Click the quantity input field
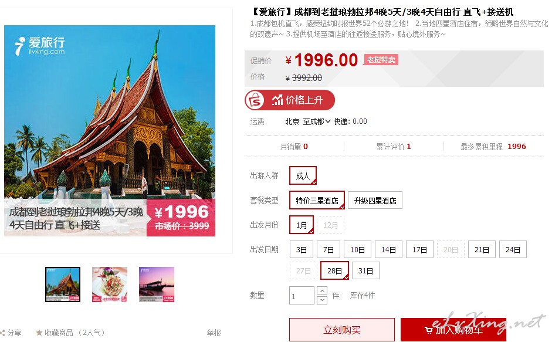 pos(302,295)
